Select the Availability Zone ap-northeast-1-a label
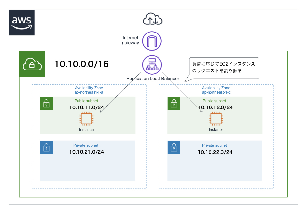Viewport: 308px width, 215px height. [89, 90]
